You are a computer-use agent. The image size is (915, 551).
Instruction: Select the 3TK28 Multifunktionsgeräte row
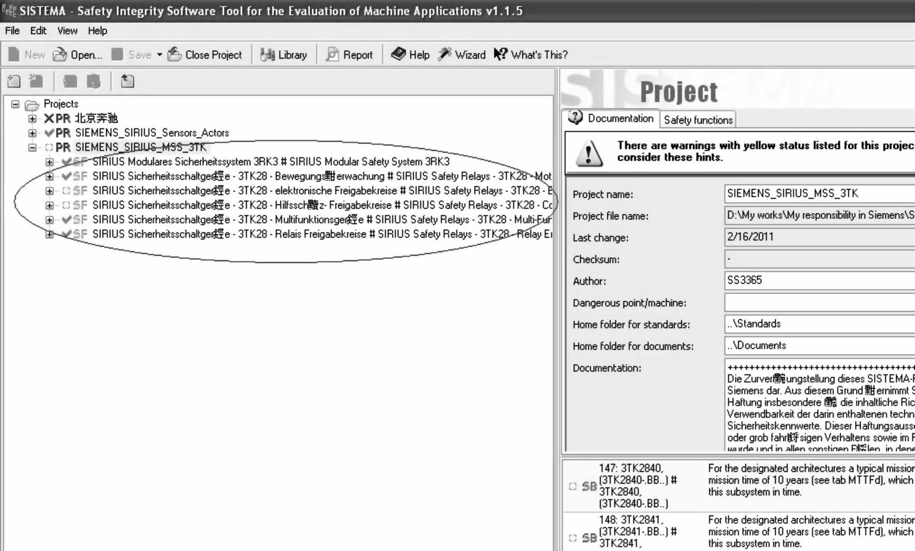(x=322, y=220)
